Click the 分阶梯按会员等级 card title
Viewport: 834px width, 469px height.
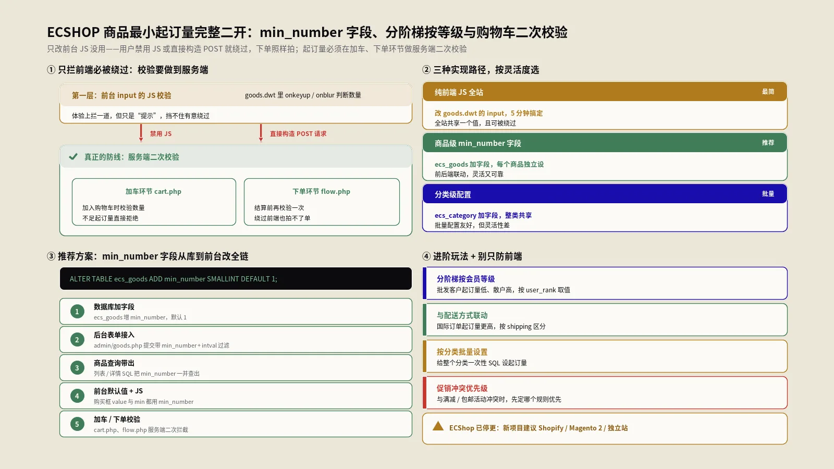pyautogui.click(x=465, y=279)
